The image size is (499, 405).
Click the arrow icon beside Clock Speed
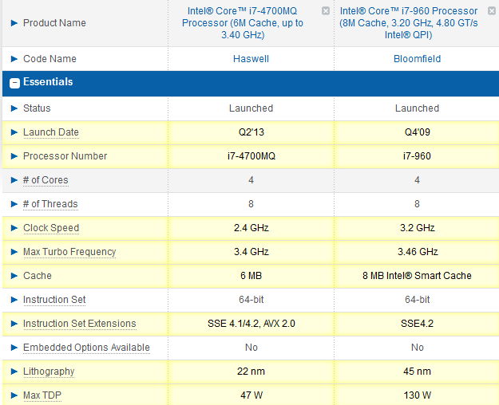14,228
